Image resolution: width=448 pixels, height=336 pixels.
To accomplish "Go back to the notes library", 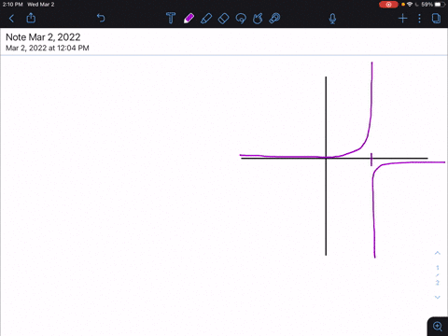I will click(11, 19).
